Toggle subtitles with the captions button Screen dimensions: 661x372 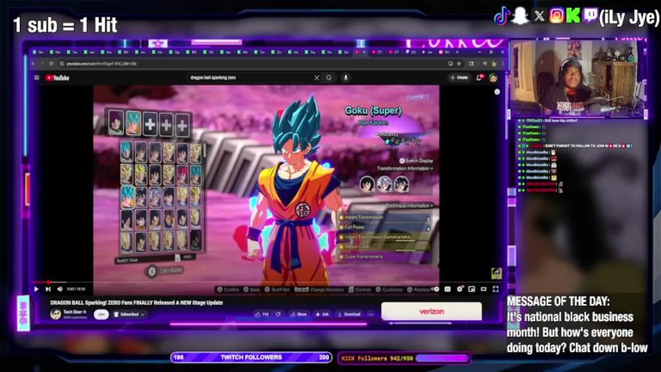(x=447, y=289)
